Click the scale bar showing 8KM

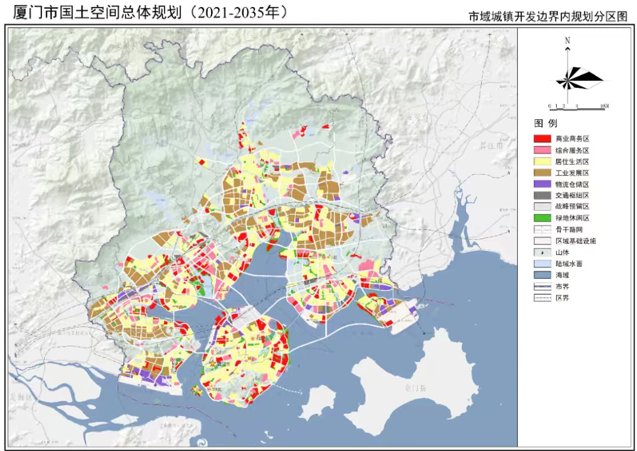[x=579, y=107]
